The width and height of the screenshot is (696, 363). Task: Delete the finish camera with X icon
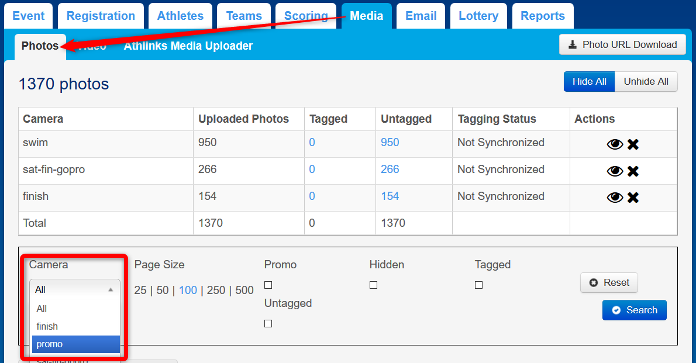(x=633, y=198)
